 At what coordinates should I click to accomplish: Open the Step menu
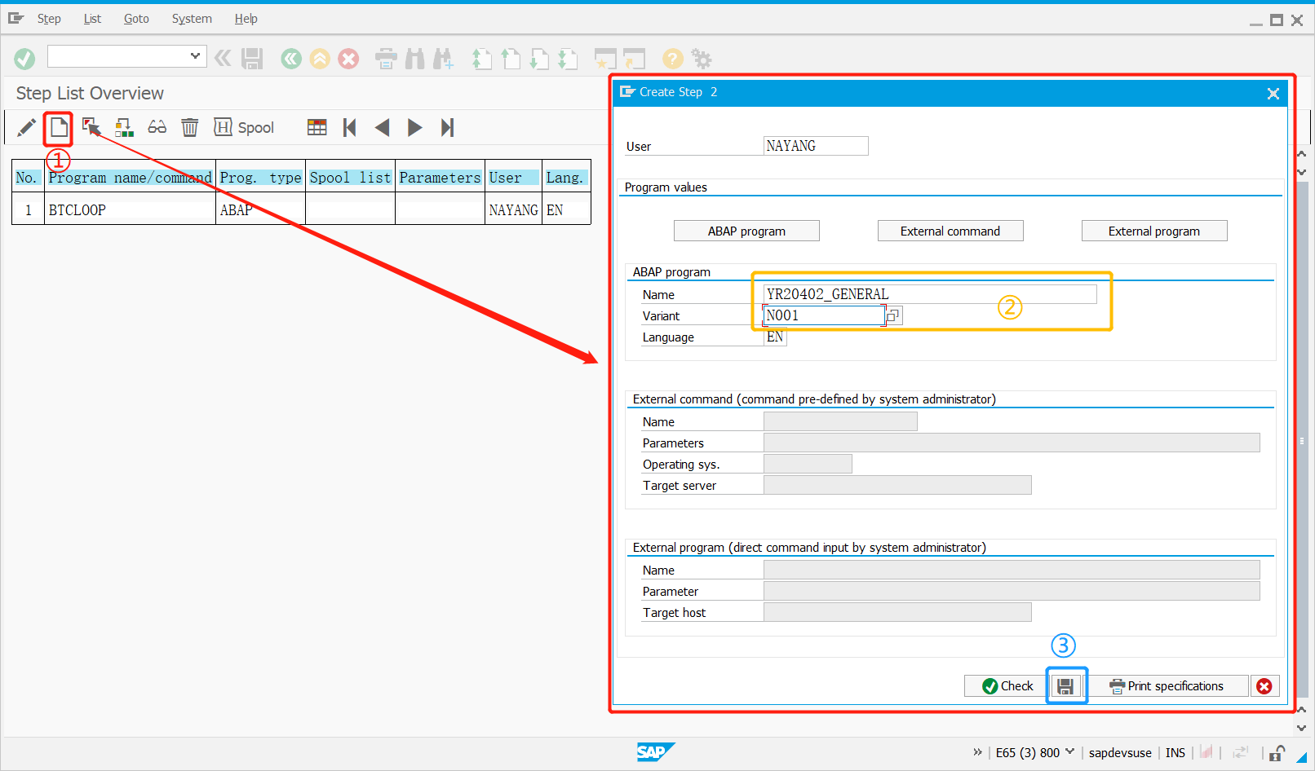tap(49, 18)
